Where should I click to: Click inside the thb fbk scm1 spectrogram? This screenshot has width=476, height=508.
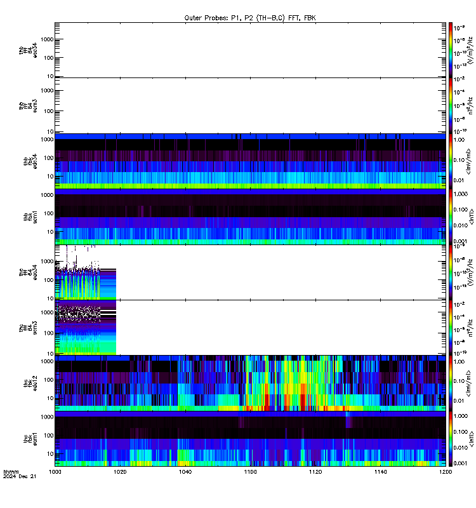tap(250, 217)
